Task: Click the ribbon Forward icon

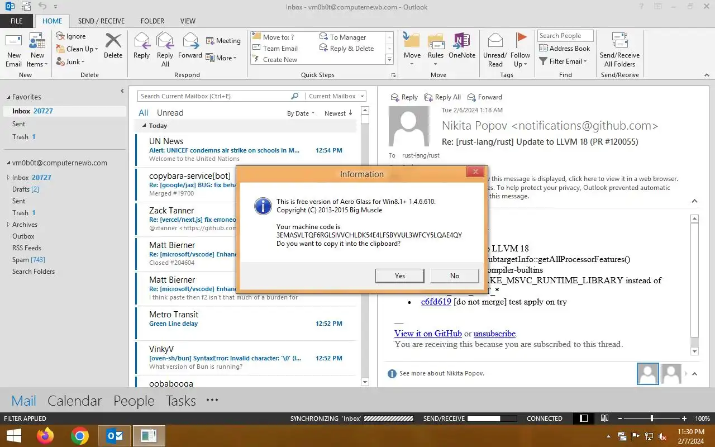Action: (x=190, y=46)
